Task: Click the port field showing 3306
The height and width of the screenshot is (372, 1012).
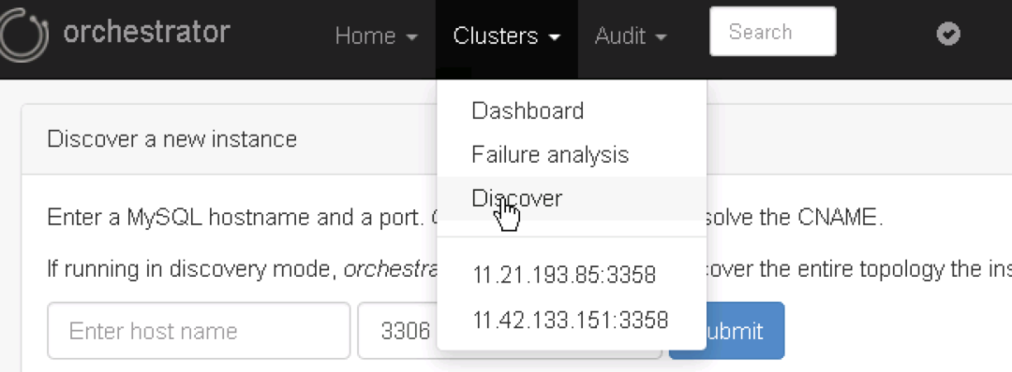Action: [397, 331]
